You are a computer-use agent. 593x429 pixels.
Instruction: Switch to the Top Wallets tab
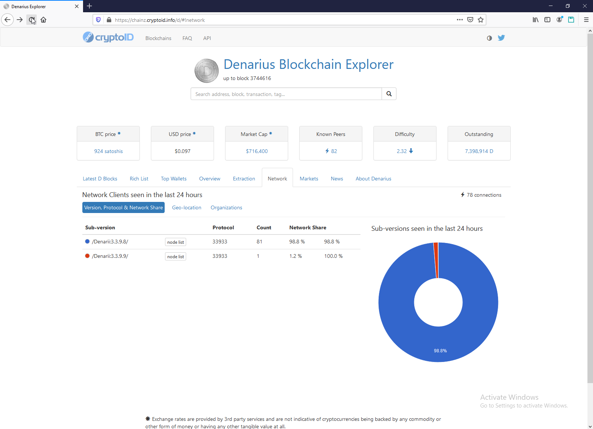(174, 179)
